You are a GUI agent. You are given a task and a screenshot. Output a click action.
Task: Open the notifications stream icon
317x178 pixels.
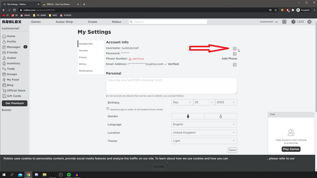tap(284, 22)
